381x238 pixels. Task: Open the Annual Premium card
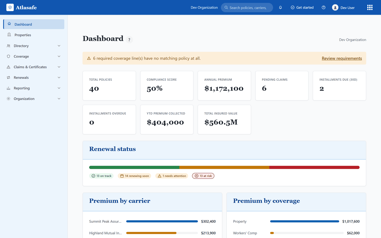224,86
